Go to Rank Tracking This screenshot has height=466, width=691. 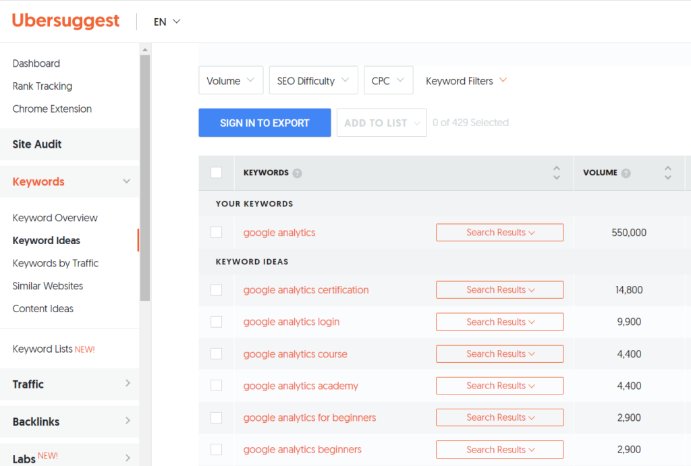[43, 86]
